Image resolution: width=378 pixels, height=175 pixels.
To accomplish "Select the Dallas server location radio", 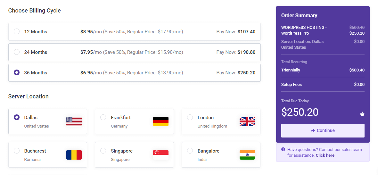I will pyautogui.click(x=17, y=117).
